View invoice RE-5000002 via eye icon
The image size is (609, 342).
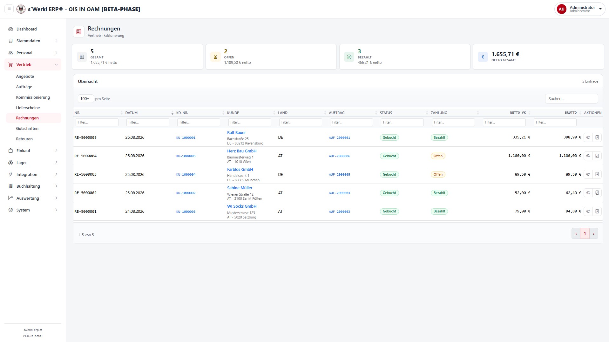[x=588, y=193]
